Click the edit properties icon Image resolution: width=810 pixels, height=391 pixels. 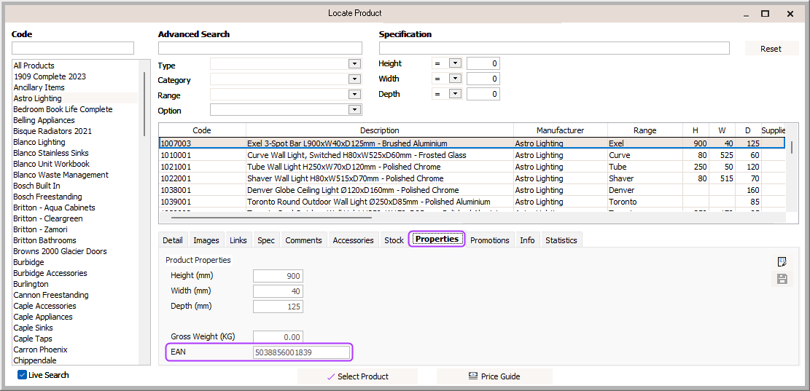pos(782,261)
